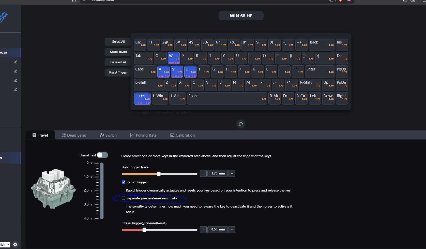The image size is (426, 249).
Task: Select the L-Shift key
Action: coord(149,85)
